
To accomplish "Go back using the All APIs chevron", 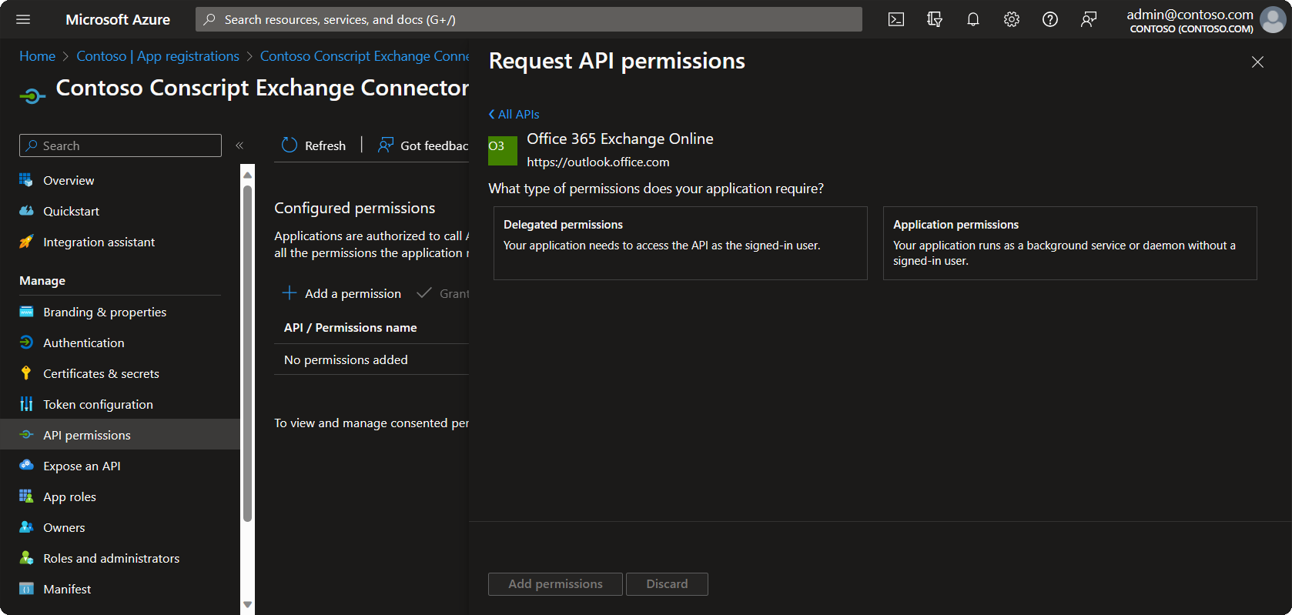I will click(491, 114).
